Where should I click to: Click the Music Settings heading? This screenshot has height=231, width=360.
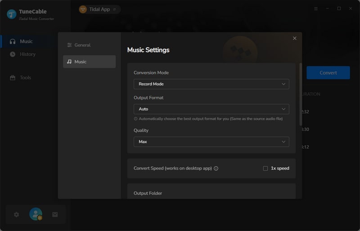coord(148,50)
